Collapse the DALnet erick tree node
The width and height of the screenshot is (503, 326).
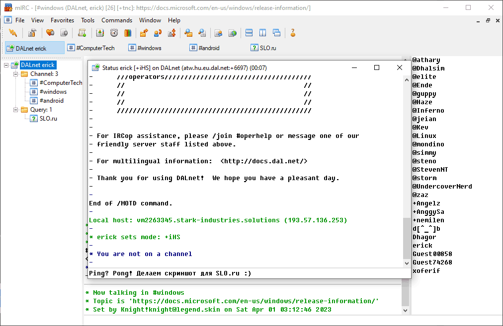6,65
